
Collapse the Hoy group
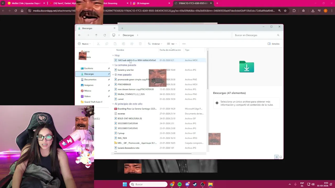(x=113, y=55)
